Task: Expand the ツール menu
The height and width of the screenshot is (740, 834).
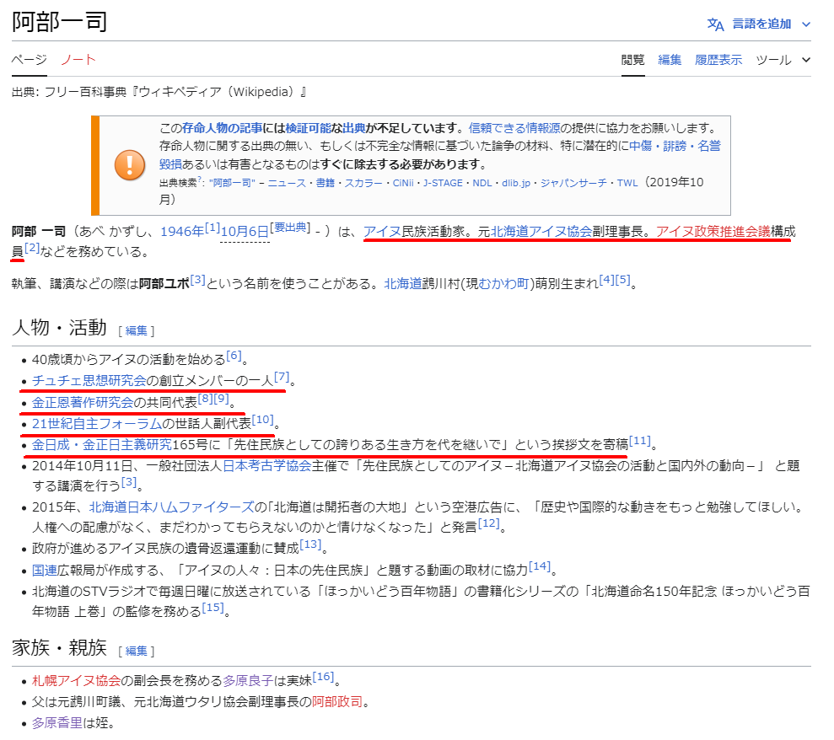Action: coord(783,60)
